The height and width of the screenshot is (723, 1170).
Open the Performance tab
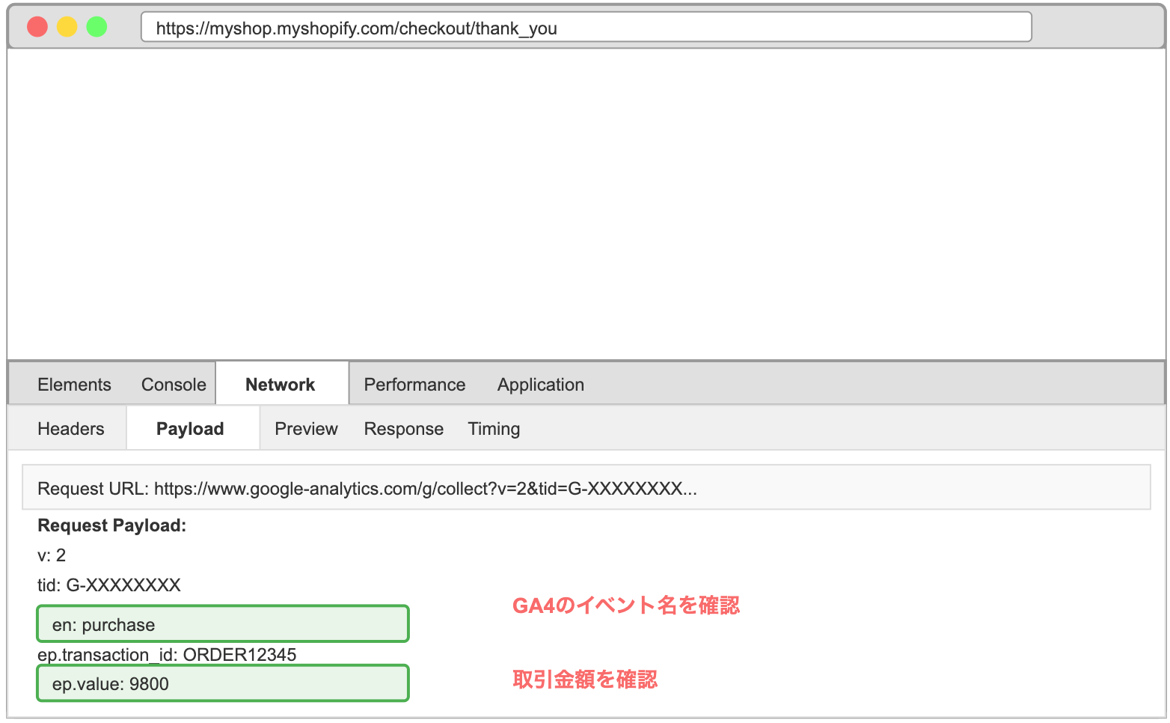coord(414,385)
